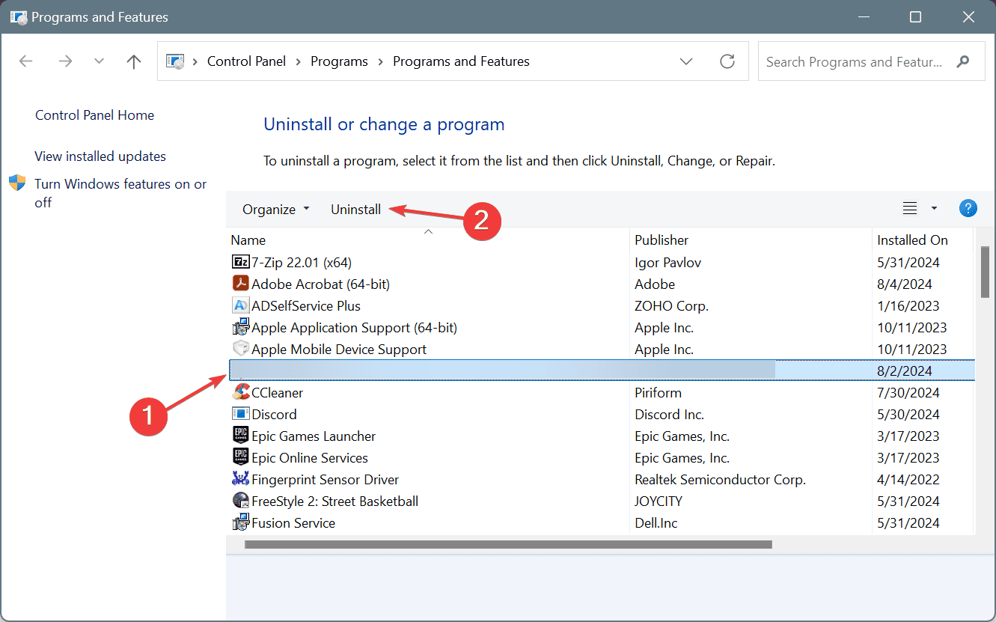This screenshot has width=996, height=622.
Task: Select the Adobe Acrobat icon
Action: coord(240,284)
